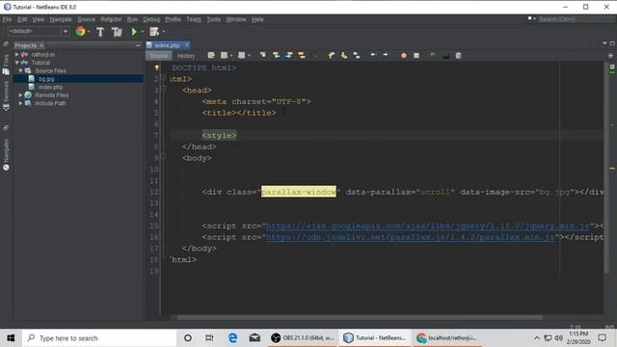The image size is (617, 347).
Task: Click Next Bookmark icon
Action: 344,56
